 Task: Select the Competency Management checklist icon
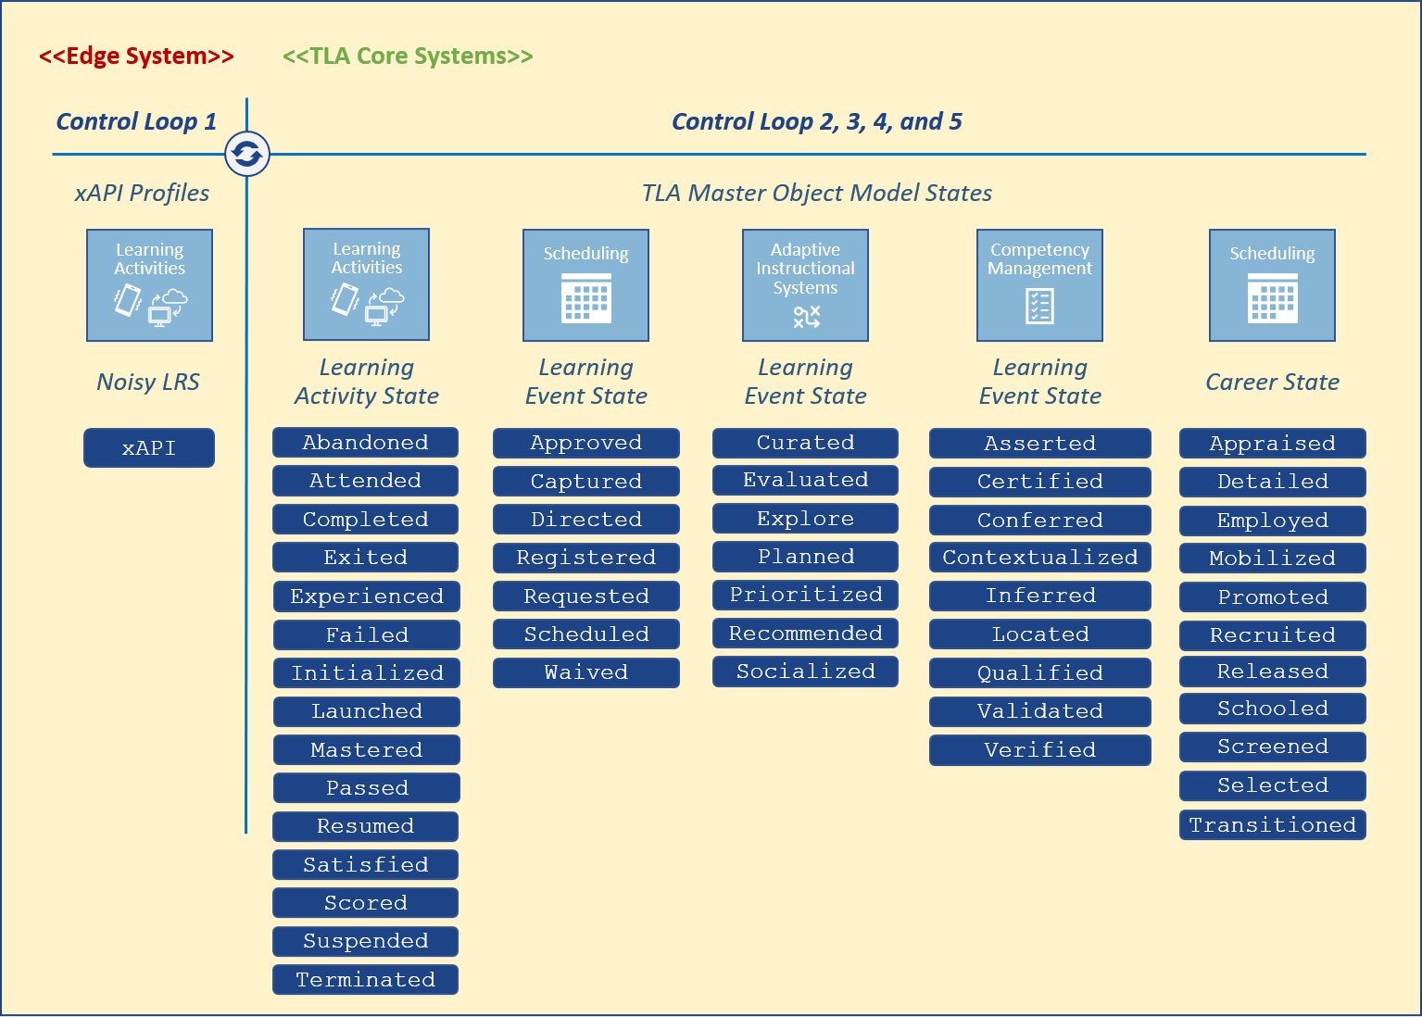pyautogui.click(x=1039, y=285)
